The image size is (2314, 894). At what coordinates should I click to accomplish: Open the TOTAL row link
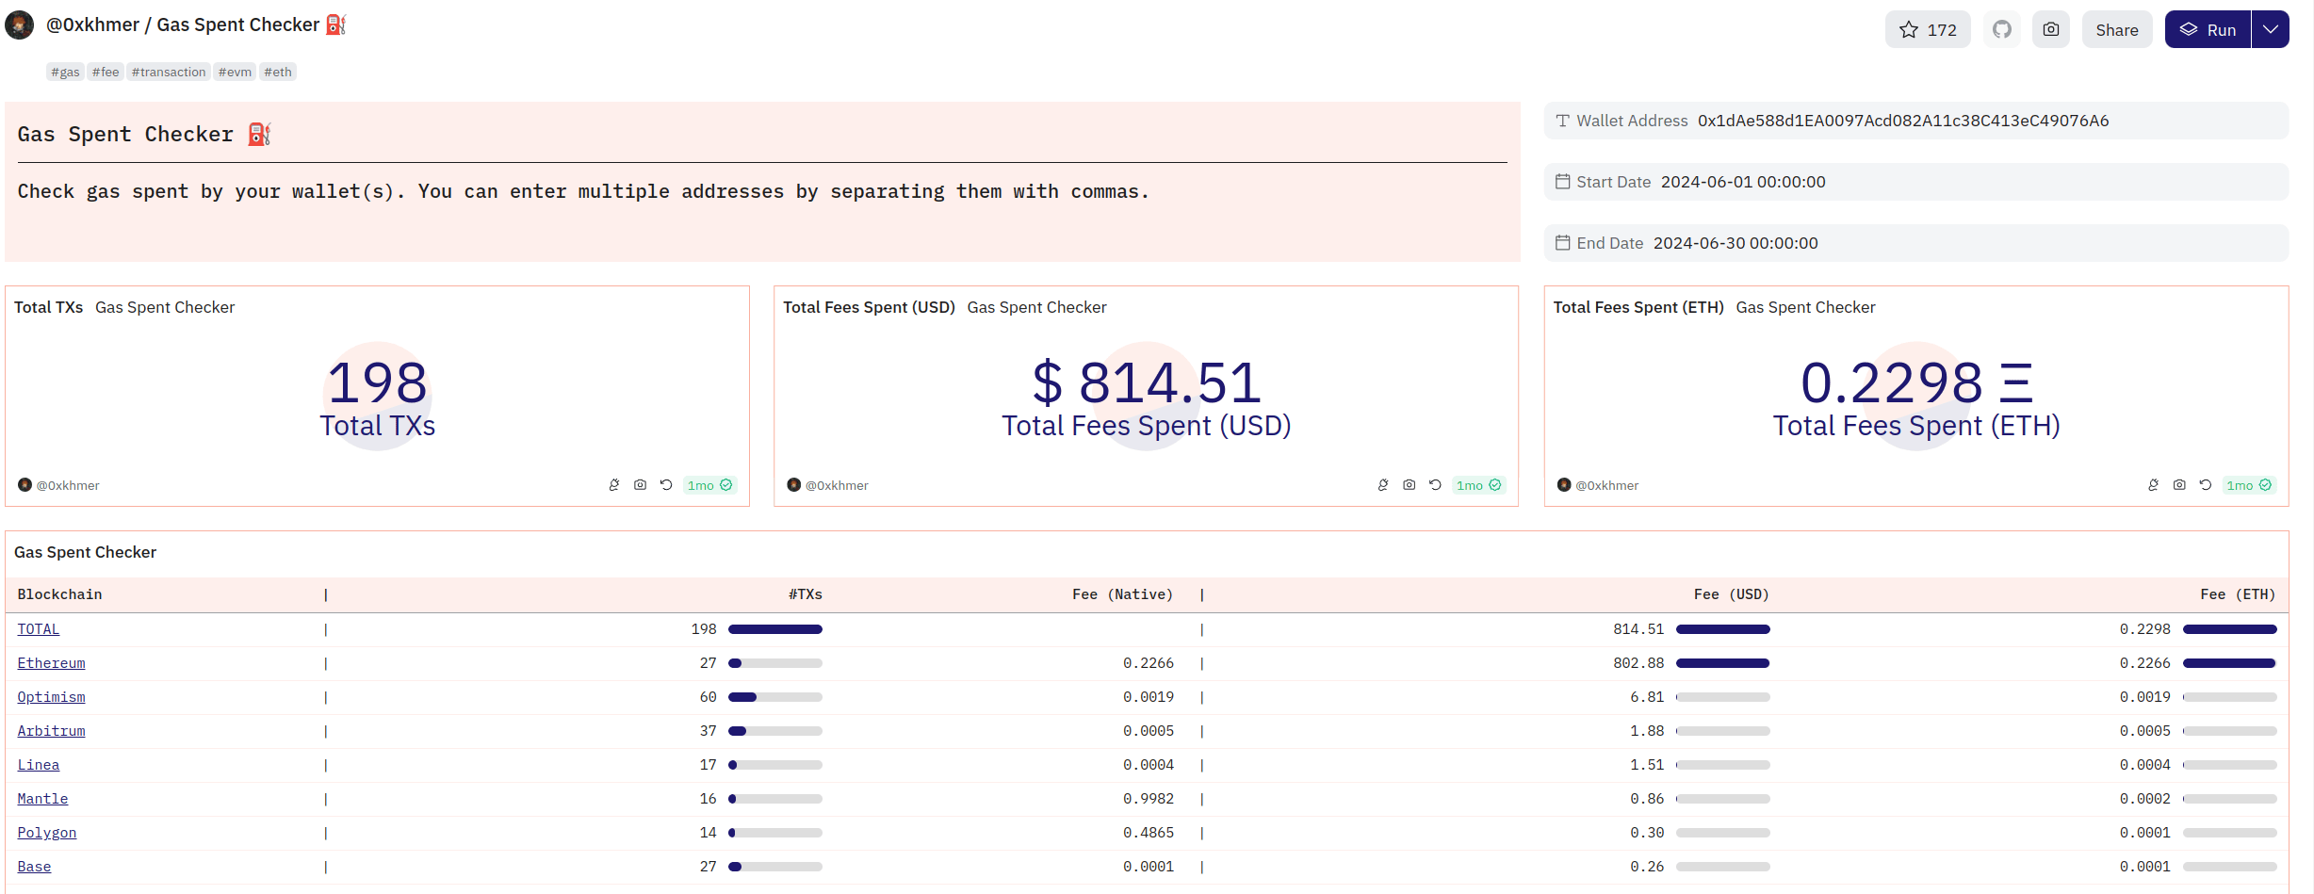(39, 629)
